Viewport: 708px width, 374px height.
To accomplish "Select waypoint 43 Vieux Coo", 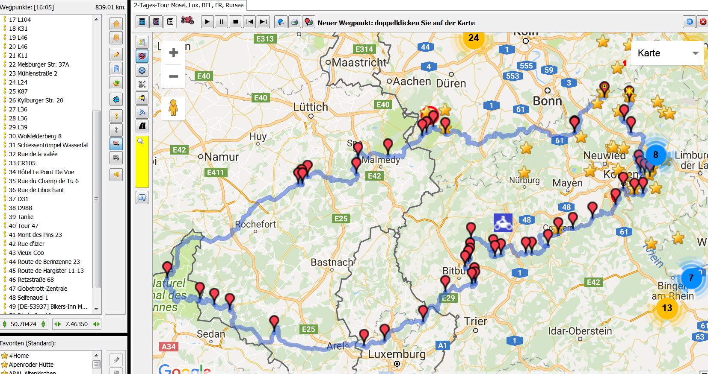I will click(27, 253).
